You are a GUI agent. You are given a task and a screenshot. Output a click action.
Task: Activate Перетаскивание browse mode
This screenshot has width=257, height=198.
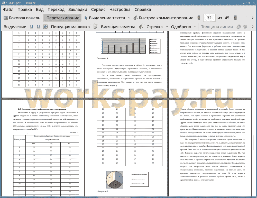(63, 18)
